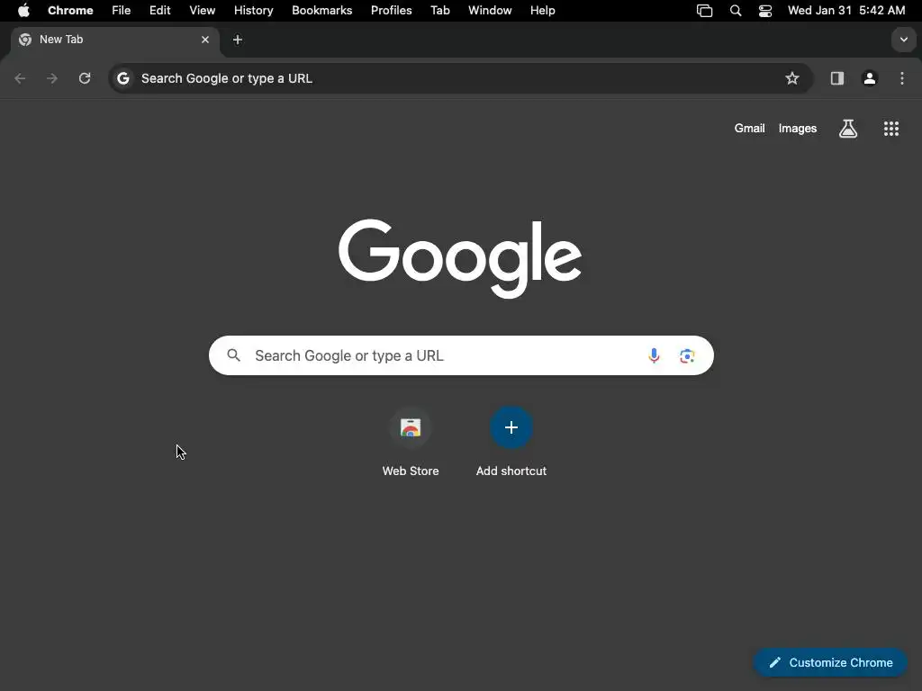Open Chrome's three-dot menu
This screenshot has height=691, width=922.
tap(902, 78)
